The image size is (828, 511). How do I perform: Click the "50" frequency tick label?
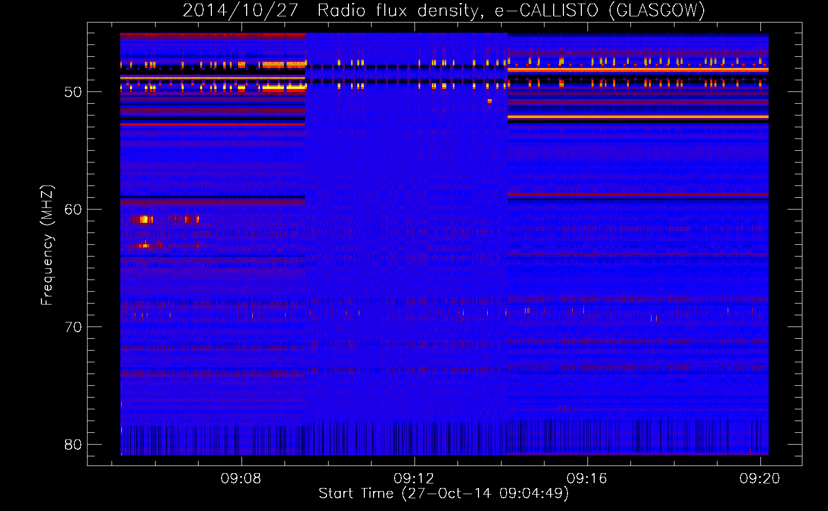(x=73, y=92)
